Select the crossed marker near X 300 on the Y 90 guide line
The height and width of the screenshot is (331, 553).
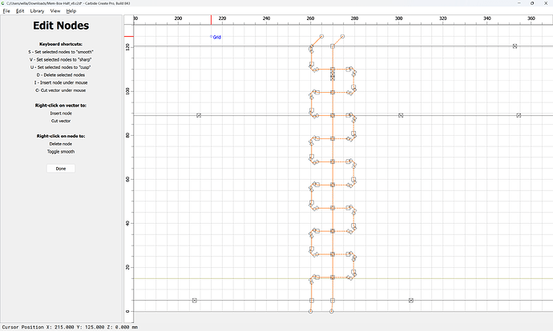[x=401, y=115]
